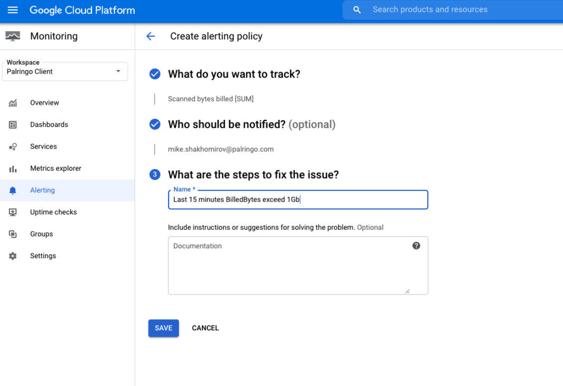Viewport: 563px width, 386px height.
Task: Click the policy Name input field
Action: 297,200
